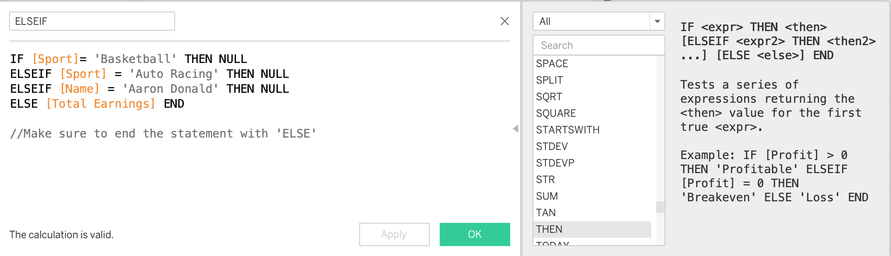Pick the STR function
Image resolution: width=891 pixels, height=256 pixels.
pyautogui.click(x=545, y=180)
